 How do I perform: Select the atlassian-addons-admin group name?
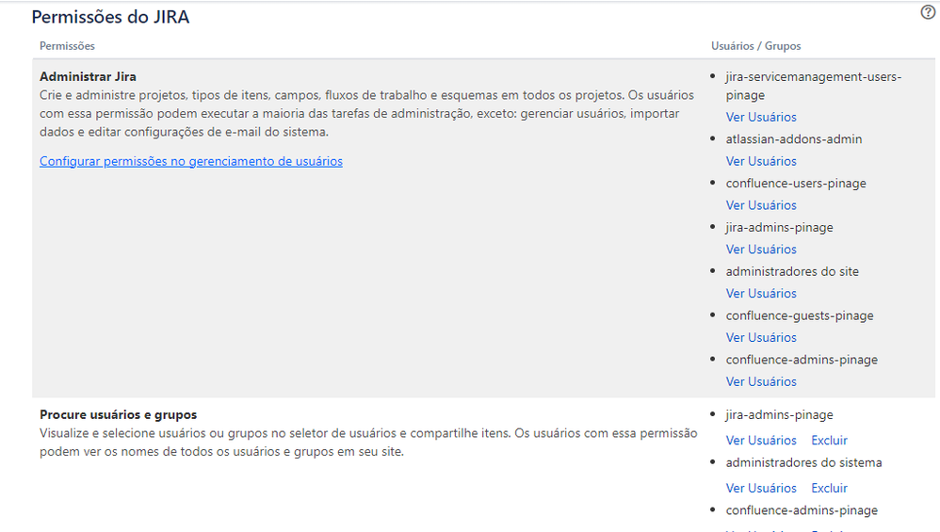click(x=794, y=139)
